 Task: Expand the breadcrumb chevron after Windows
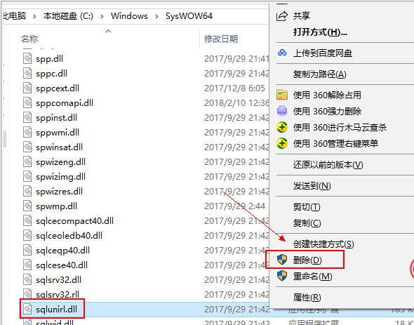(156, 16)
